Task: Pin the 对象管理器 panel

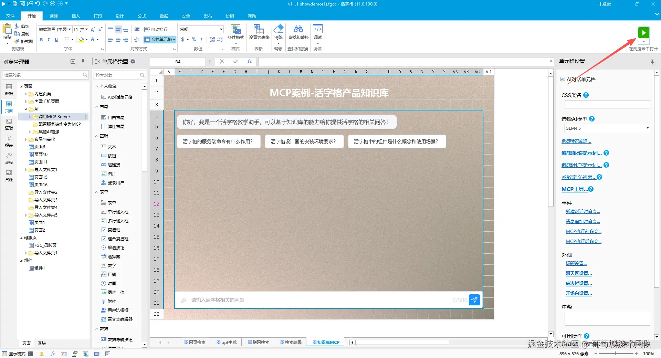Action: pos(83,61)
